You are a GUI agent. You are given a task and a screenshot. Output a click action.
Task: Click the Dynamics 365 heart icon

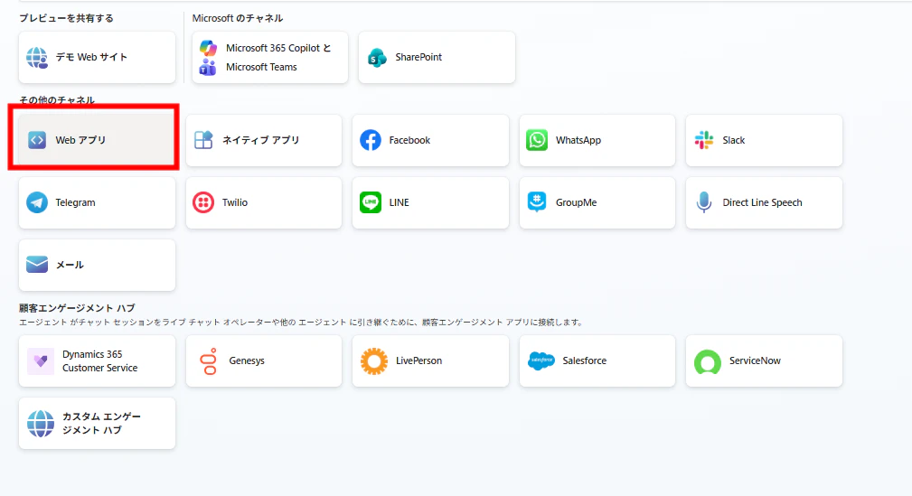pyautogui.click(x=41, y=361)
